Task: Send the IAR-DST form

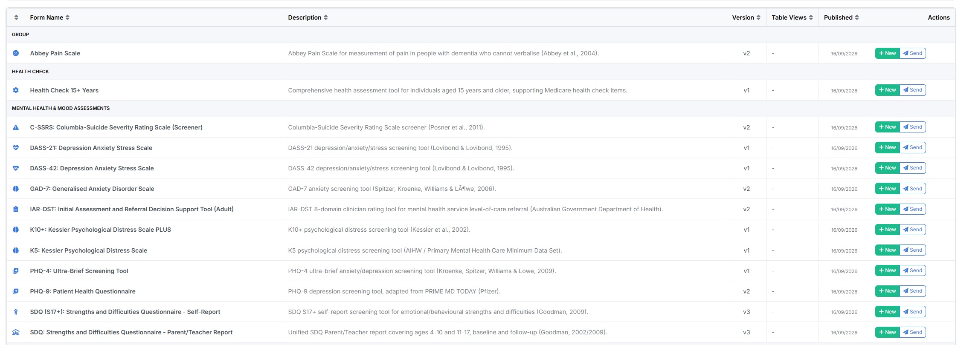Action: [913, 209]
